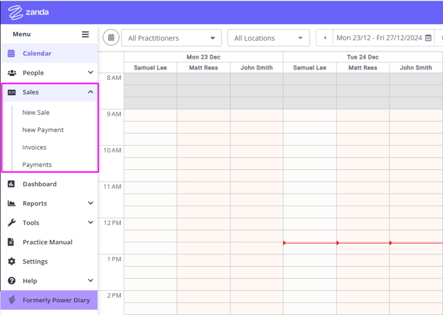Click the Dashboard chart icon
The image size is (443, 315).
click(x=11, y=184)
